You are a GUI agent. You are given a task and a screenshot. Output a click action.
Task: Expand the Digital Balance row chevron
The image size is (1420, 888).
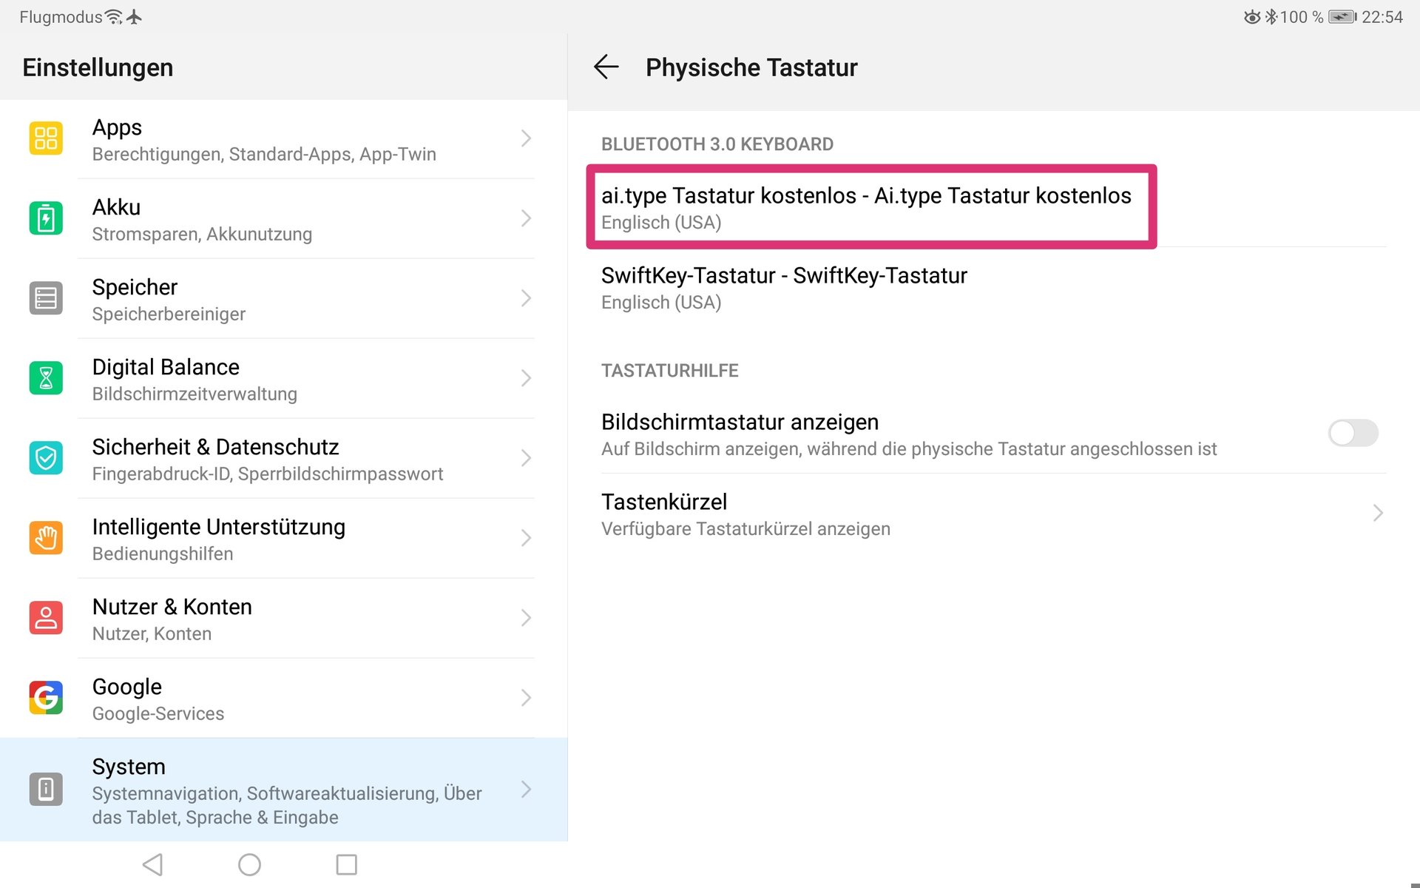click(x=526, y=378)
